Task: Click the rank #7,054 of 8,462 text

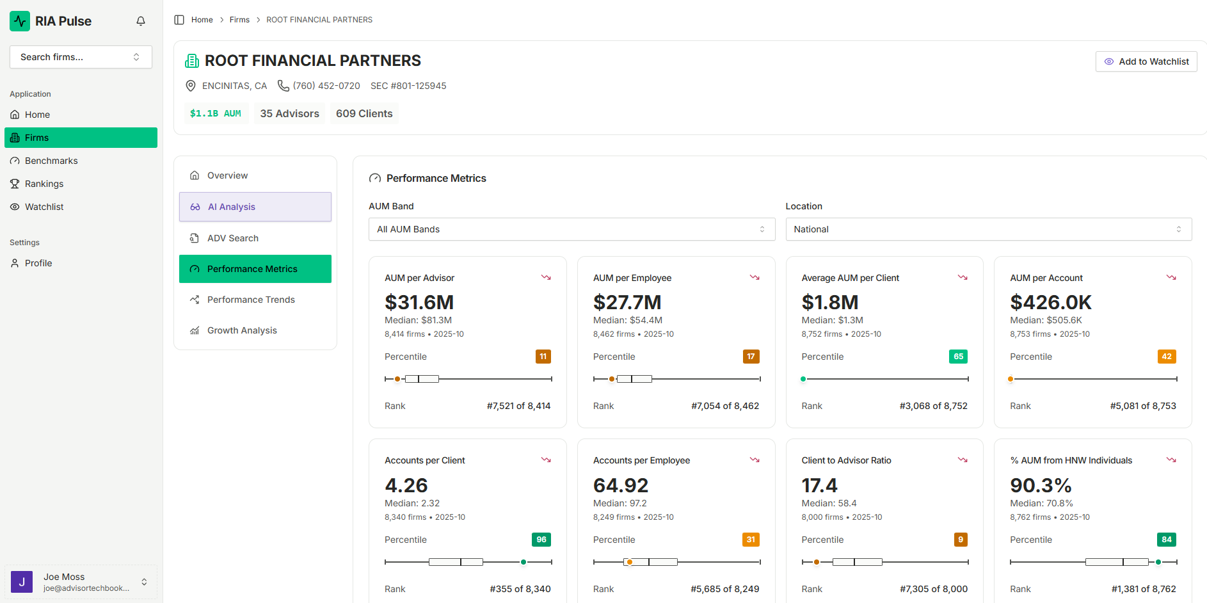Action: 725,406
